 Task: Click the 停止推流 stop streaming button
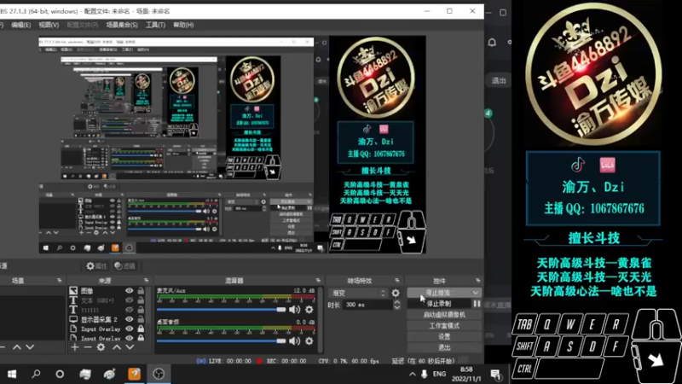pyautogui.click(x=438, y=293)
